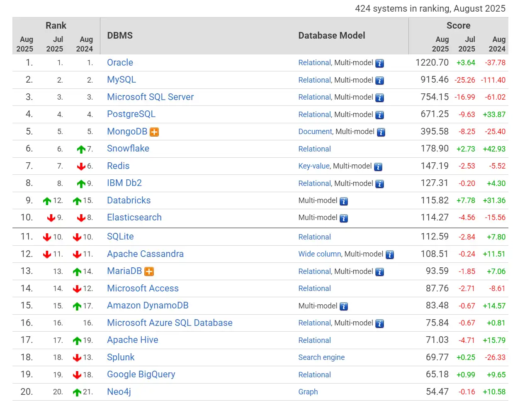
Task: Open the MySQL DBMS link
Action: click(121, 80)
